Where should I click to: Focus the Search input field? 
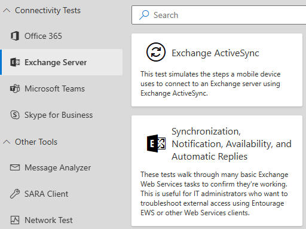coord(219,15)
